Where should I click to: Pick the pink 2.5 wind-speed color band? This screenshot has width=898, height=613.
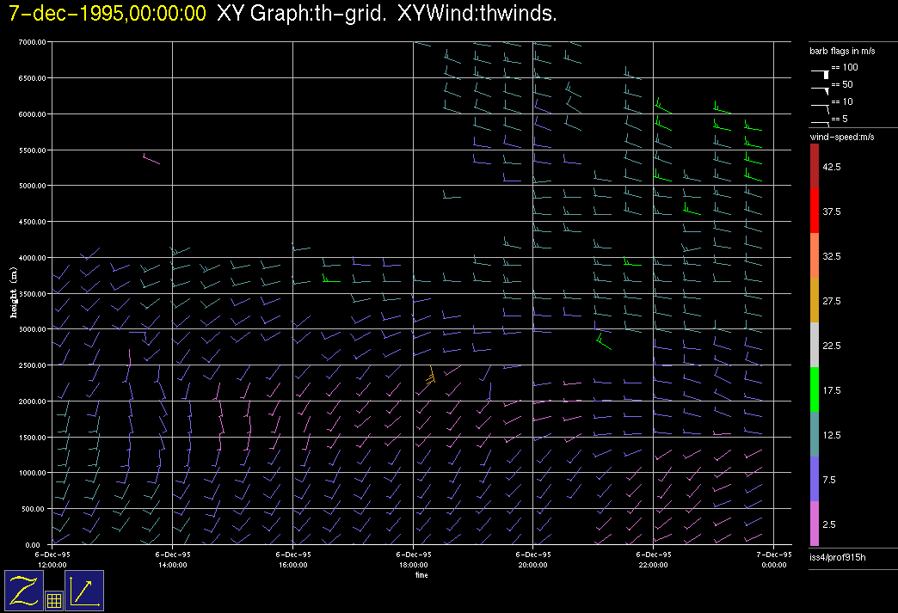[x=815, y=524]
